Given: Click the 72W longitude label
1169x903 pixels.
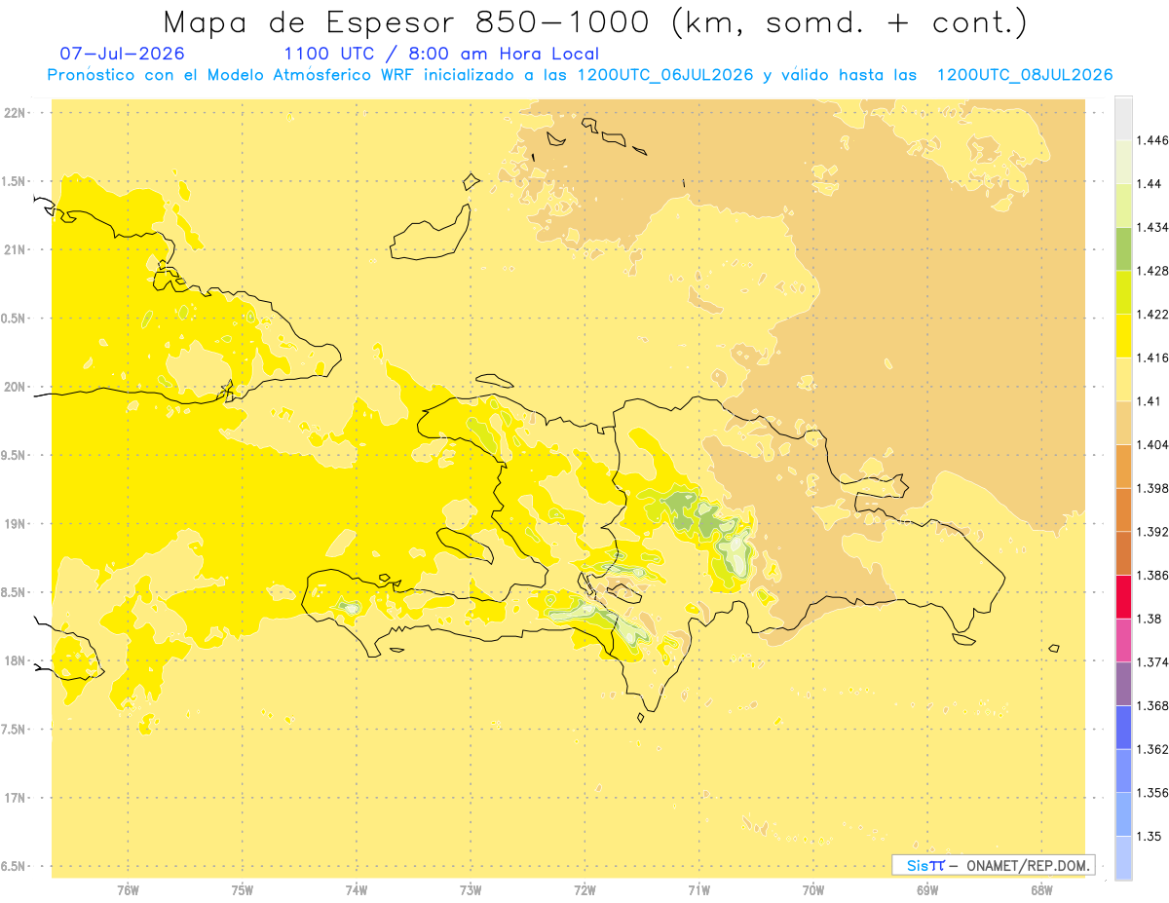Looking at the screenshot, I should (584, 889).
